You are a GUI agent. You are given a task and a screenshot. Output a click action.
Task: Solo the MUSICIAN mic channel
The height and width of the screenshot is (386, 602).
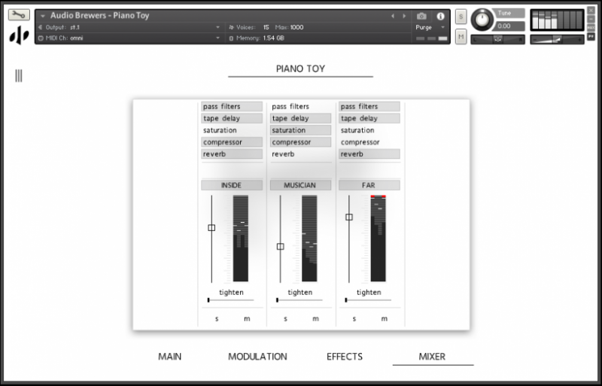(x=285, y=319)
